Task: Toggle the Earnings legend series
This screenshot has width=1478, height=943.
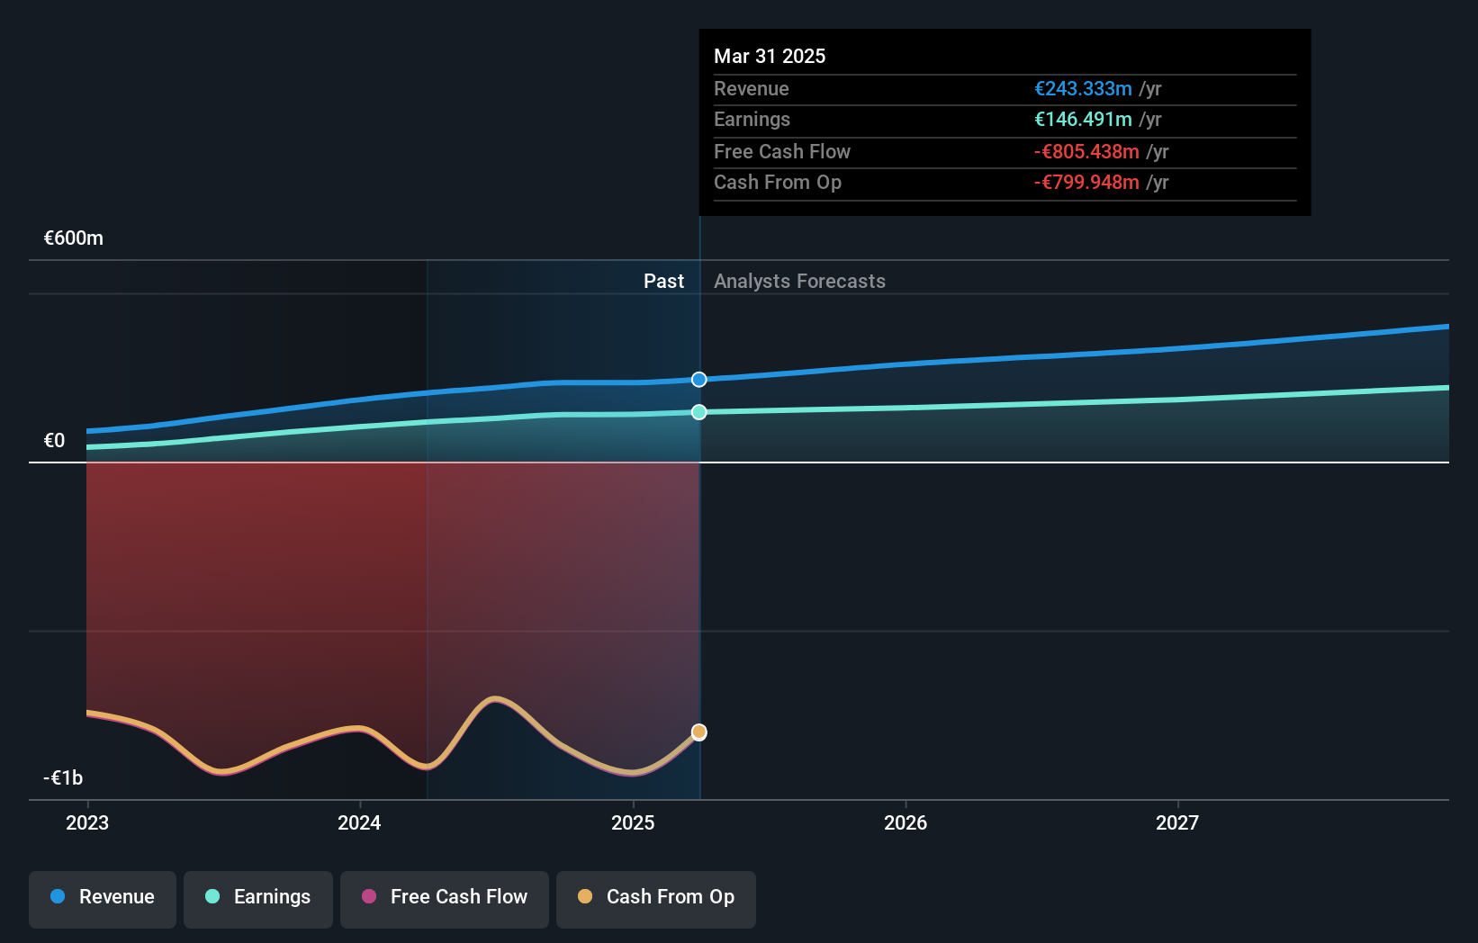Action: click(x=258, y=899)
